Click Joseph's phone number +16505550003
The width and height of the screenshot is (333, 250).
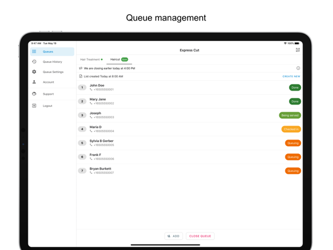click(x=104, y=117)
